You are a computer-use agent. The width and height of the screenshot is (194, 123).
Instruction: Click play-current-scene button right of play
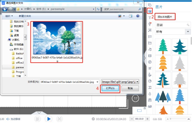coord(59,119)
